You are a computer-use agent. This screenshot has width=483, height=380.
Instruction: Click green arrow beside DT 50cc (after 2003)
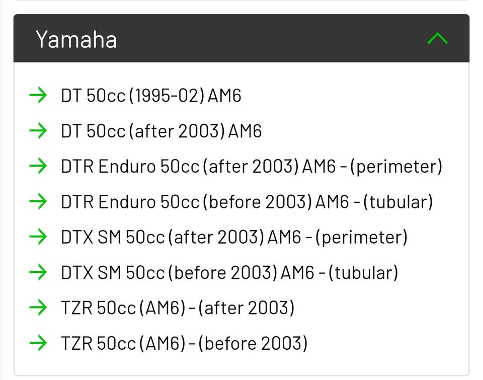coord(38,131)
